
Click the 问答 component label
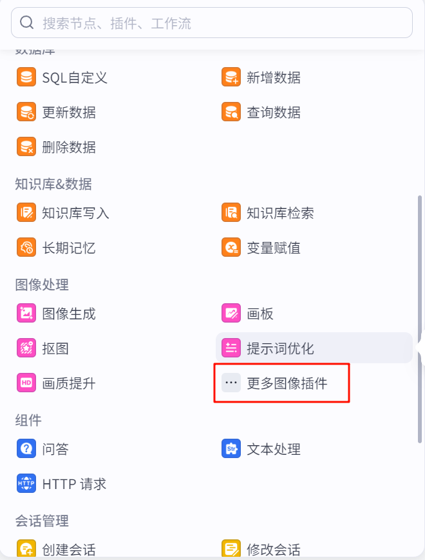click(x=55, y=449)
